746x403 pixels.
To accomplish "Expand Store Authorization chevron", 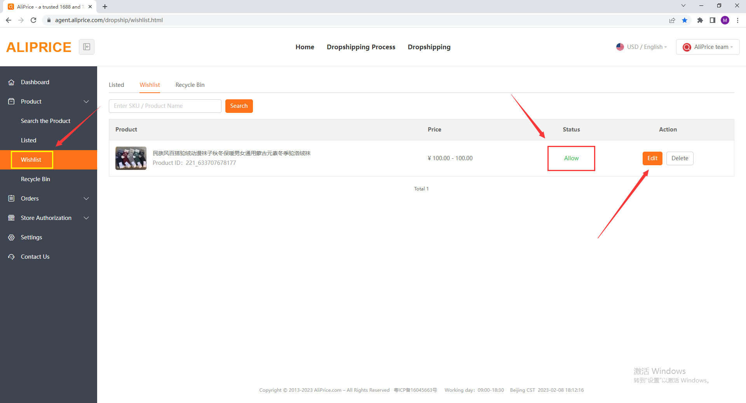I will tap(86, 218).
